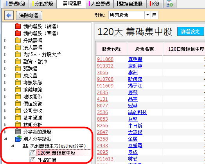This screenshot has height=164, width=205.
Task: Switch to the 監控自選股 tab
Action: [129, 4]
